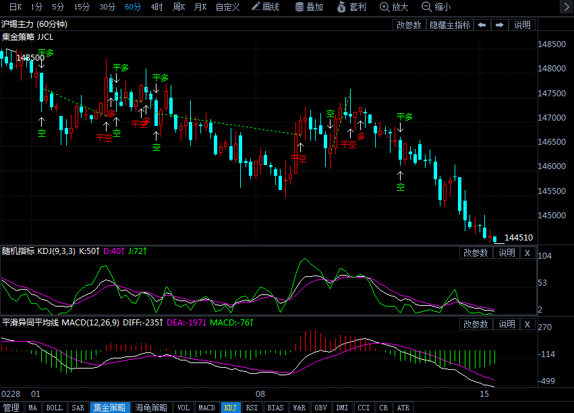The height and width of the screenshot is (413, 574).
Task: Switch to the 日K period tab
Action: tap(15, 7)
